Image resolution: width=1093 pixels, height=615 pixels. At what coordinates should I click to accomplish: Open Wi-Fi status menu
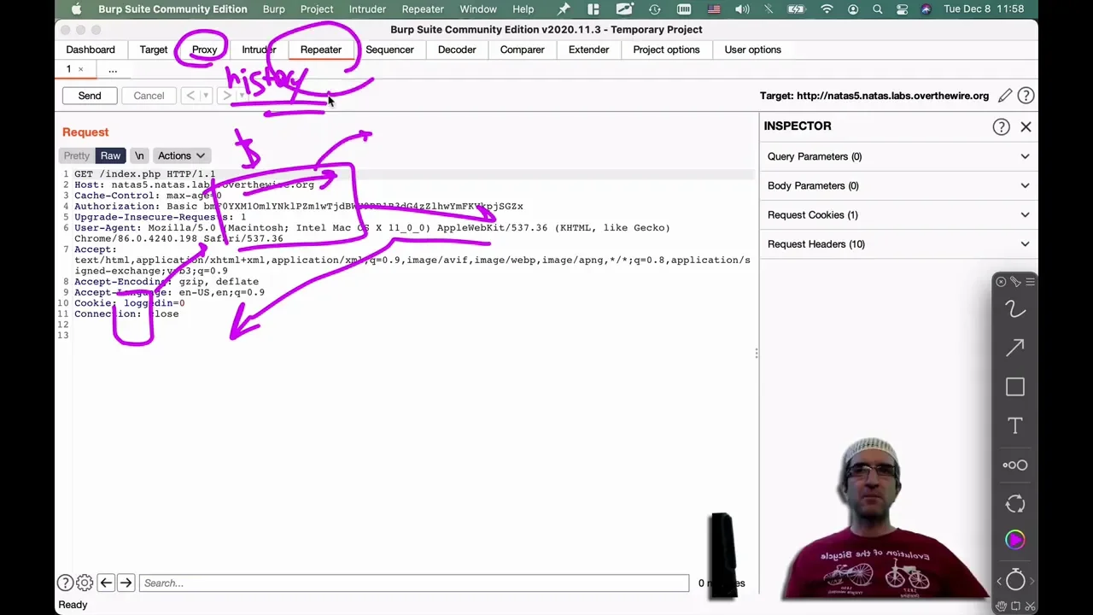tap(827, 9)
